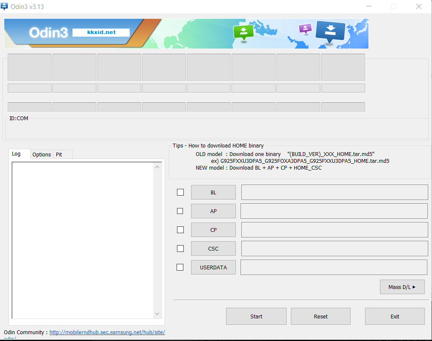
Task: Click the purple download marker in banner
Action: [x=305, y=29]
